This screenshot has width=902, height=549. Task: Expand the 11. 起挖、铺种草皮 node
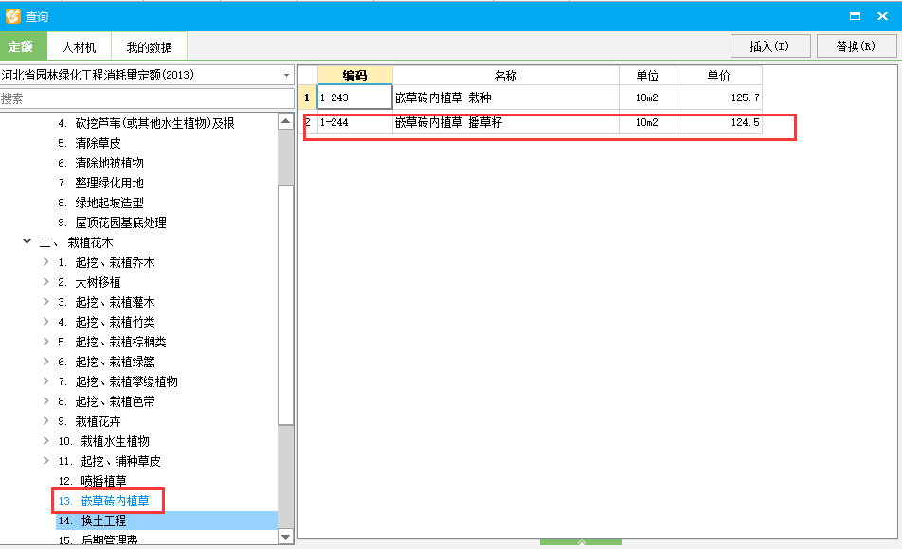coord(46,460)
